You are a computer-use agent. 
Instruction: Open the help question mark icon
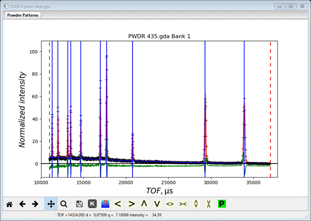click(105, 203)
